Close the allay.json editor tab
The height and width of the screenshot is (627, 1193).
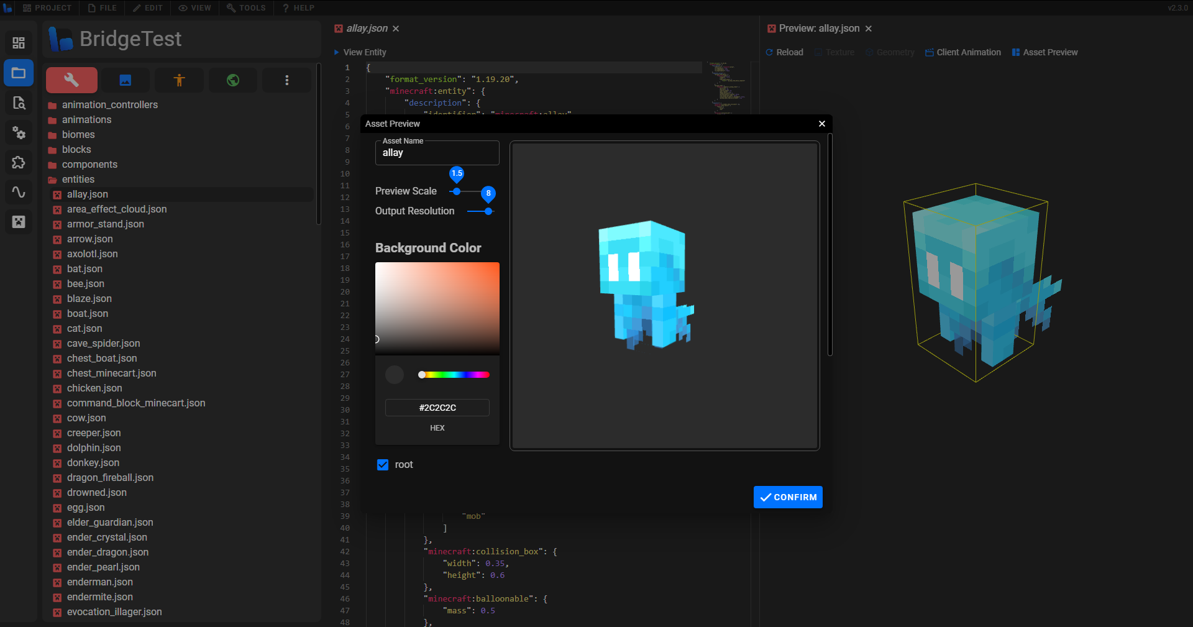tap(396, 29)
